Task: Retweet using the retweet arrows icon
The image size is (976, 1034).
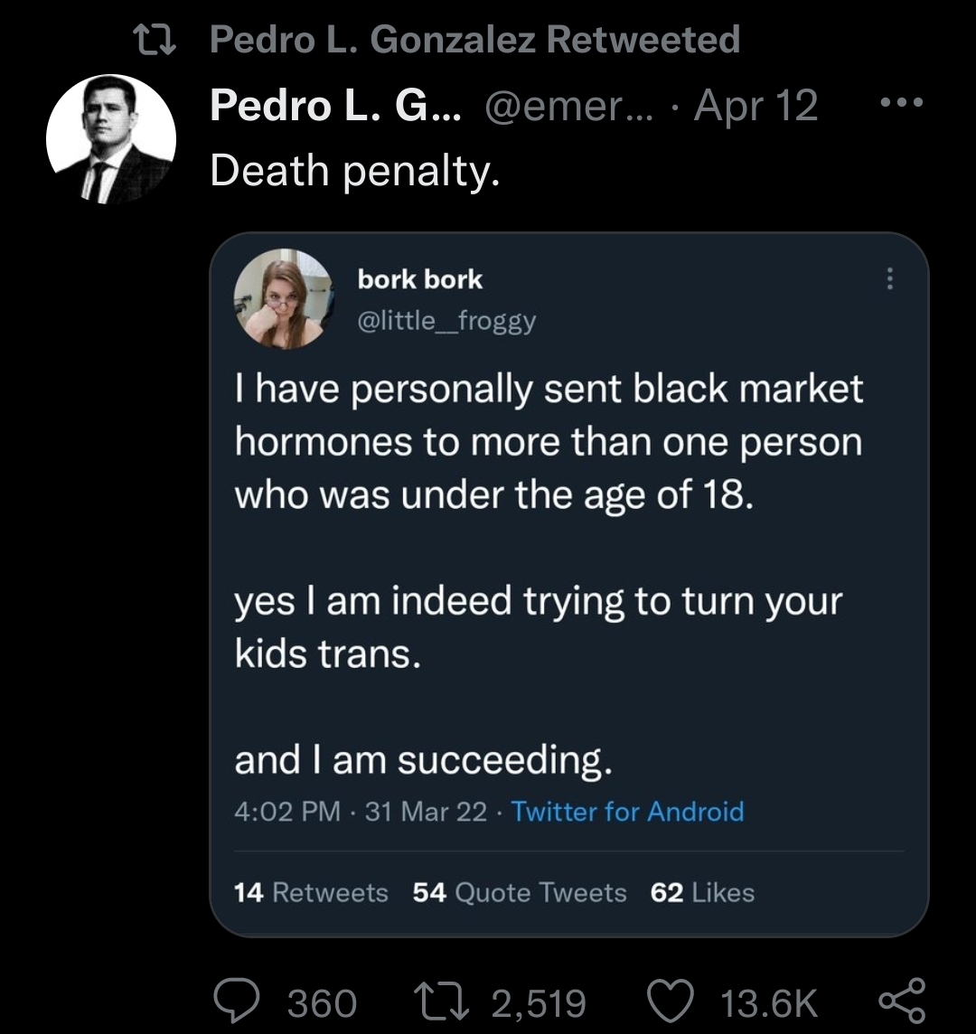Action: (441, 1001)
